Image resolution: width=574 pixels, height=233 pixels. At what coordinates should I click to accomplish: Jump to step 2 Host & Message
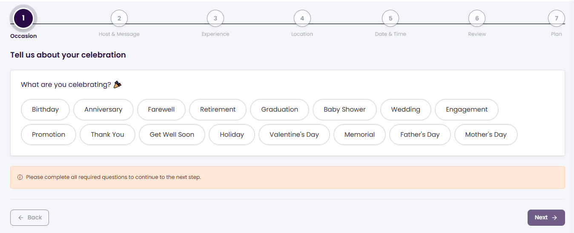coord(119,18)
